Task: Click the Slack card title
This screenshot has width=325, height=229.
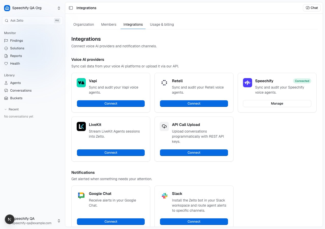Action: click(177, 194)
